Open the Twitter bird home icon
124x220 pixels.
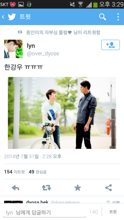[x=12, y=17]
